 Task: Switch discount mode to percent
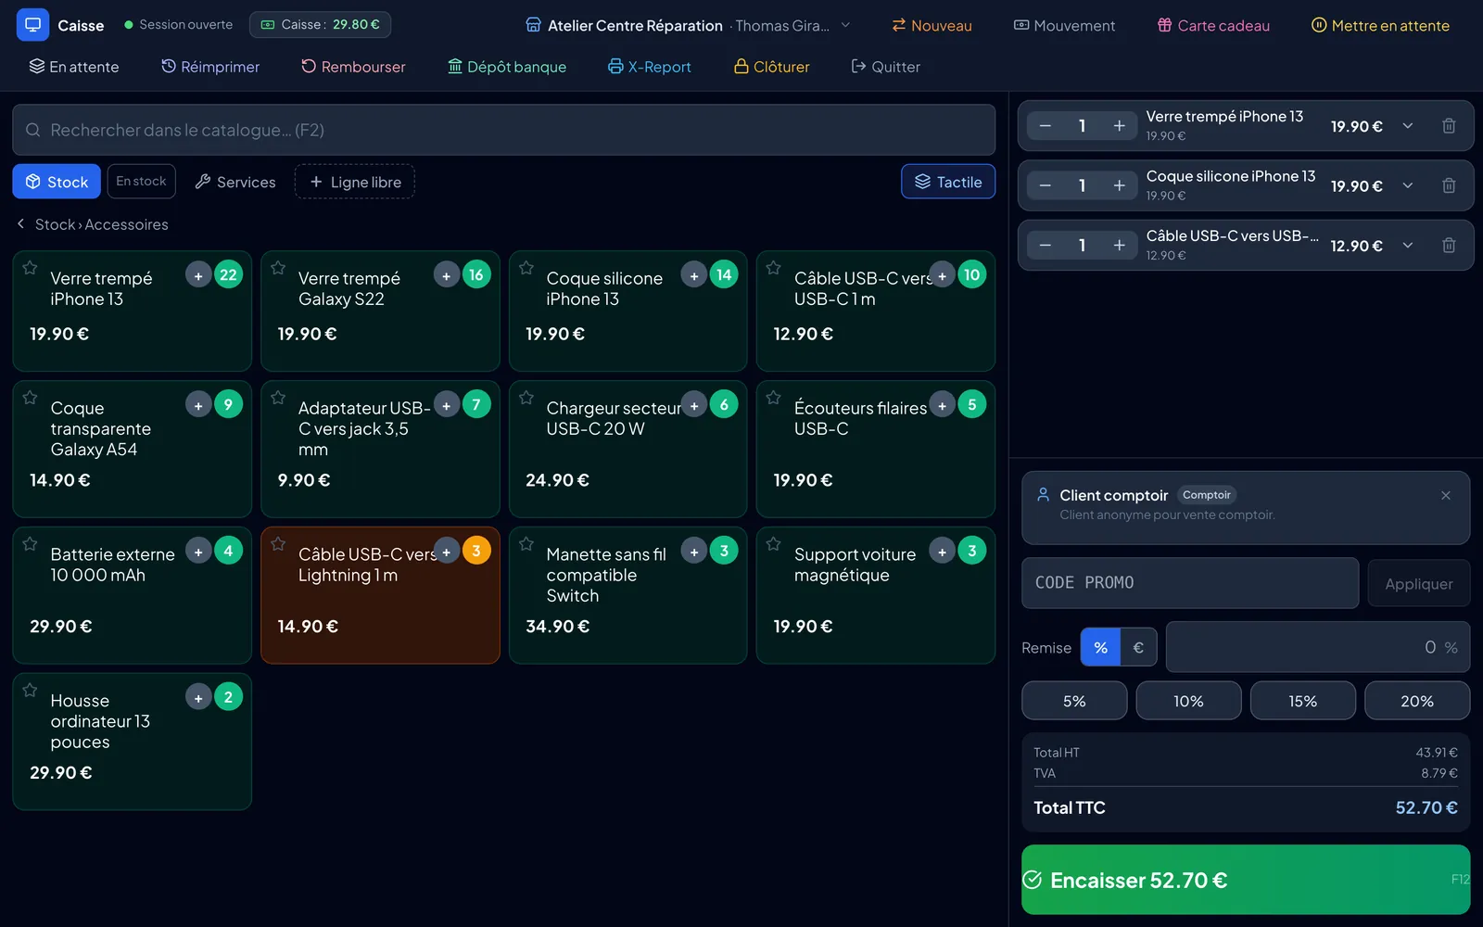coord(1100,648)
